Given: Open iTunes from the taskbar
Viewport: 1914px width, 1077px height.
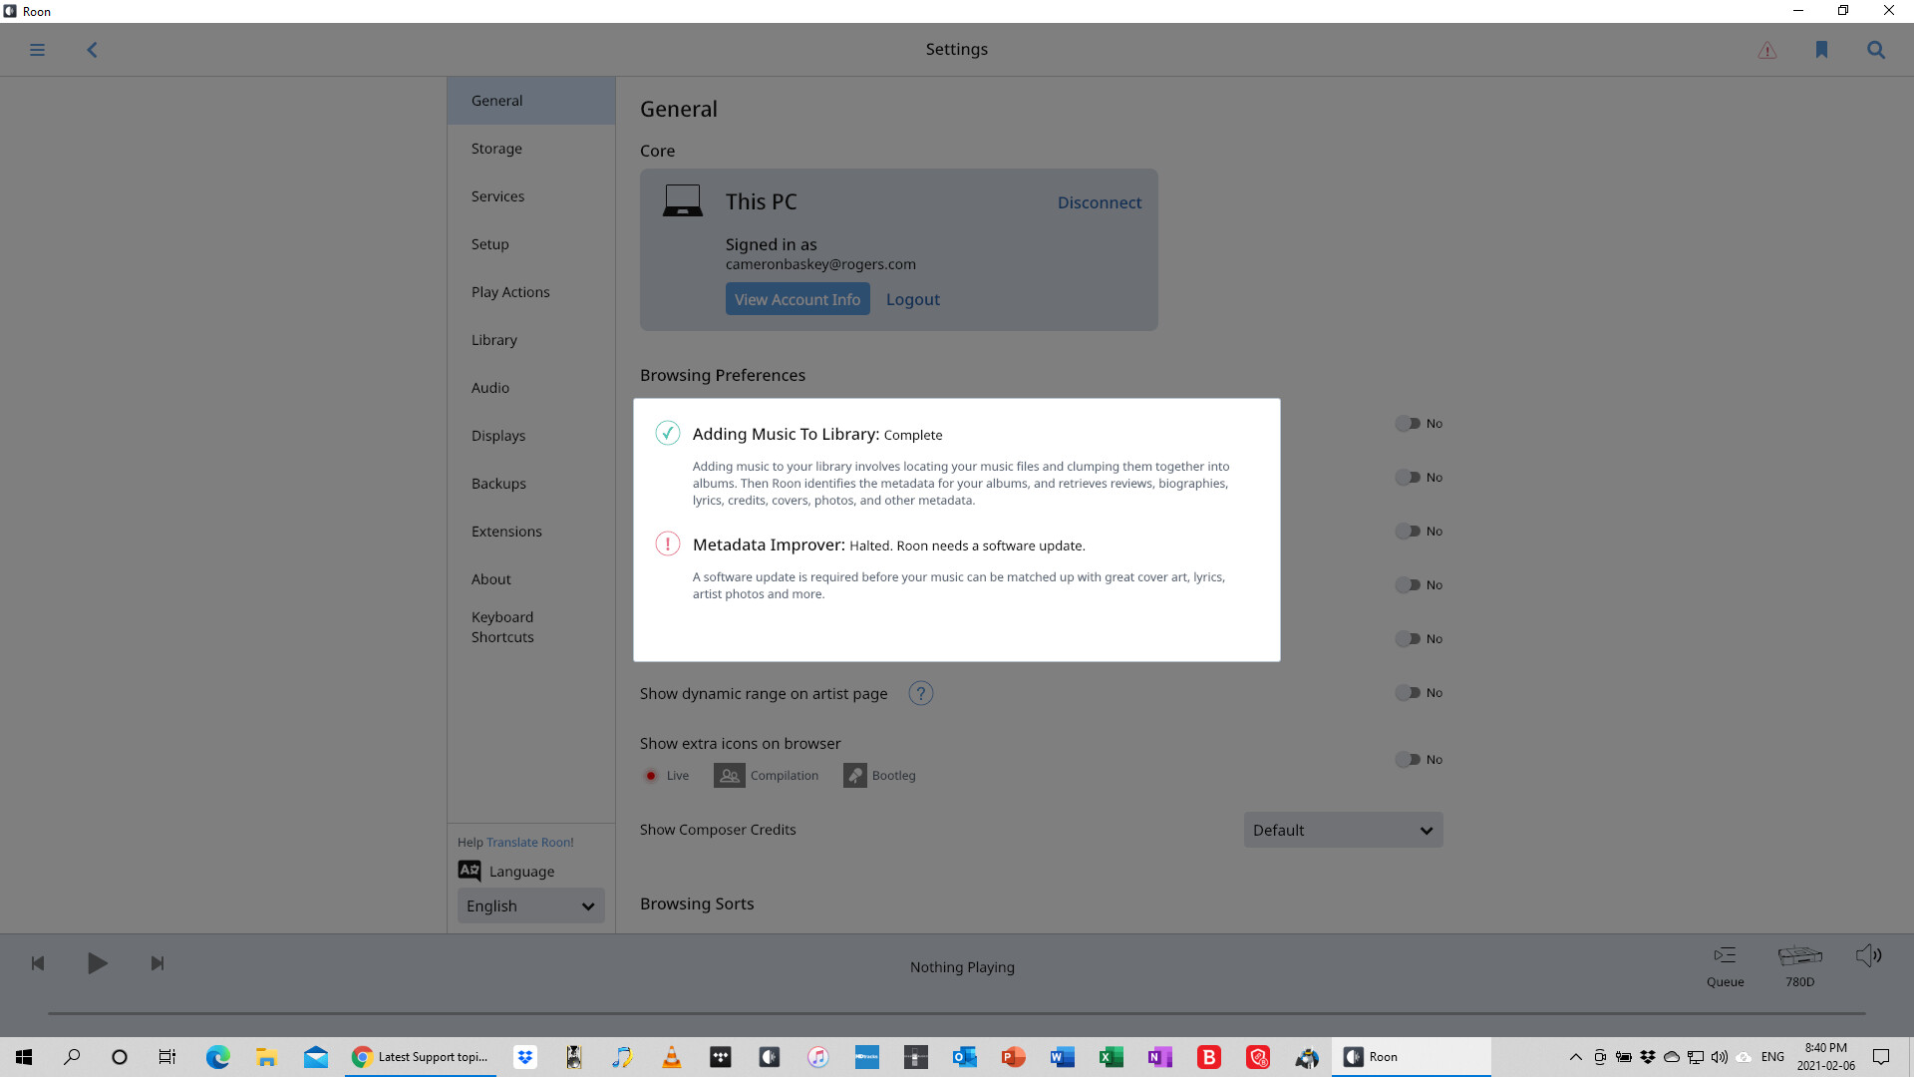Looking at the screenshot, I should (x=818, y=1057).
